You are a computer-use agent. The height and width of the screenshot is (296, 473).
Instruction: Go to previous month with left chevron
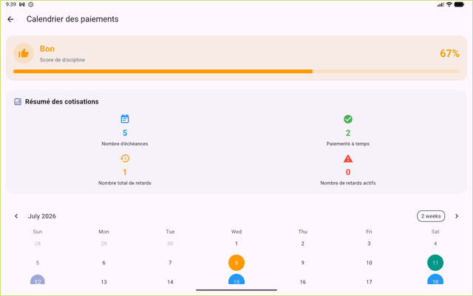[16, 216]
